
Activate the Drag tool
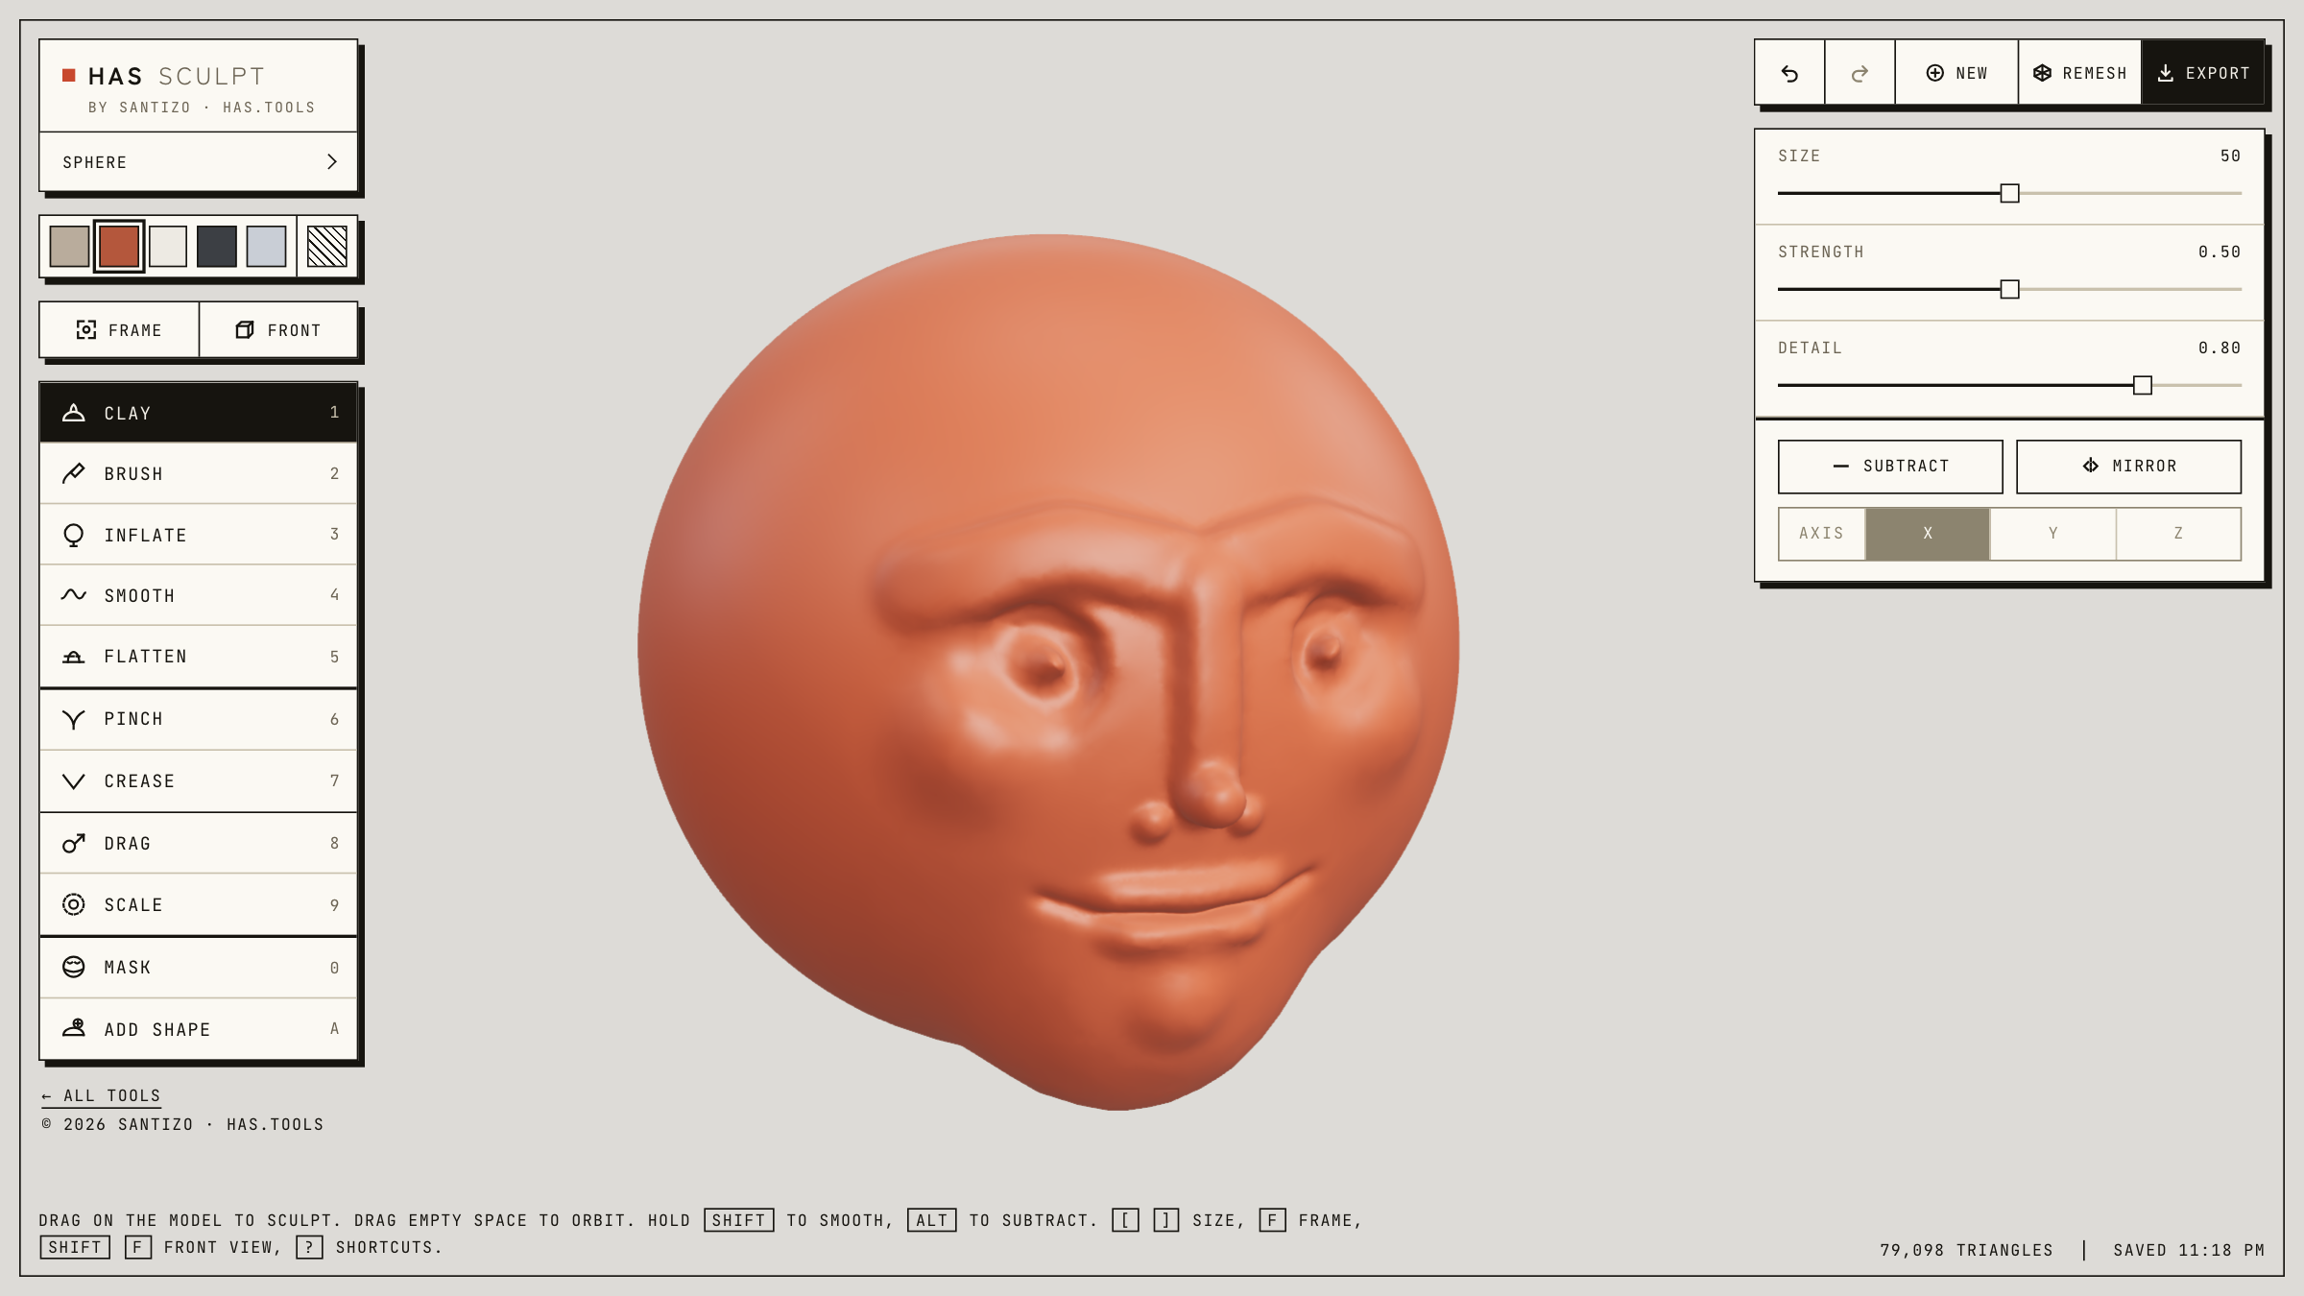tap(198, 843)
